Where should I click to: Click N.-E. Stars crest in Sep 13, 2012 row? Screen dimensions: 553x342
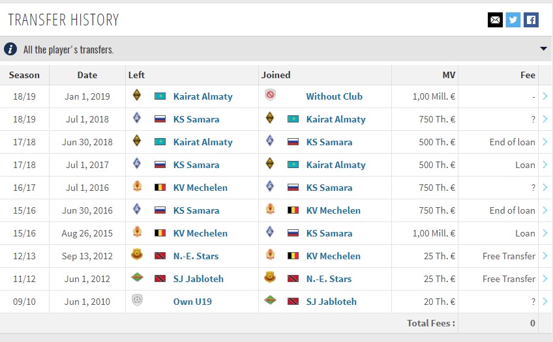pos(137,254)
